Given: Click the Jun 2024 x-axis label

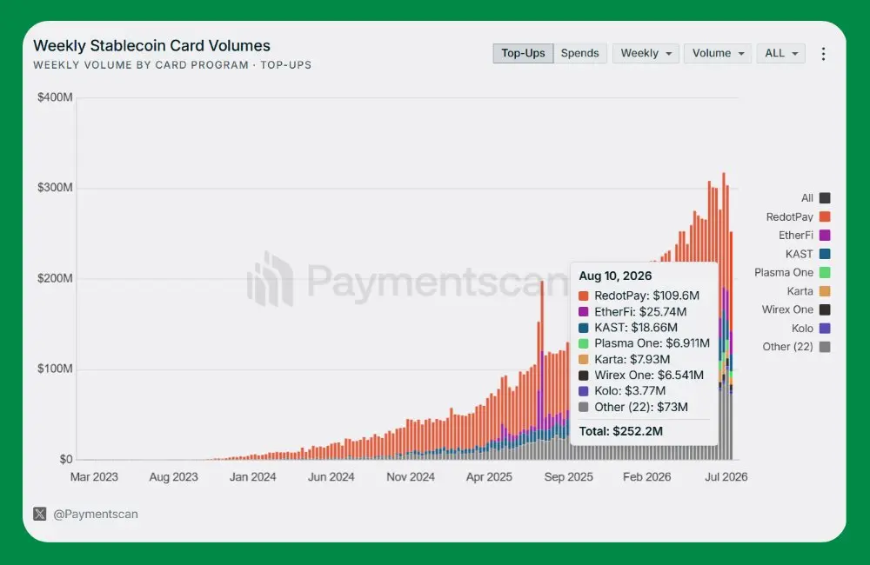Looking at the screenshot, I should tap(331, 477).
